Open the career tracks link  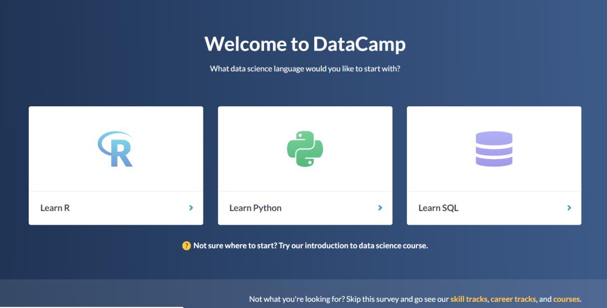[x=513, y=299]
